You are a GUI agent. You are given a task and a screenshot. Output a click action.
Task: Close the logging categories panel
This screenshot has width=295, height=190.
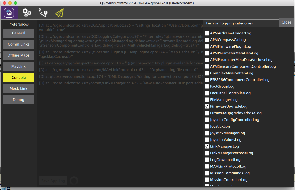(286, 22)
